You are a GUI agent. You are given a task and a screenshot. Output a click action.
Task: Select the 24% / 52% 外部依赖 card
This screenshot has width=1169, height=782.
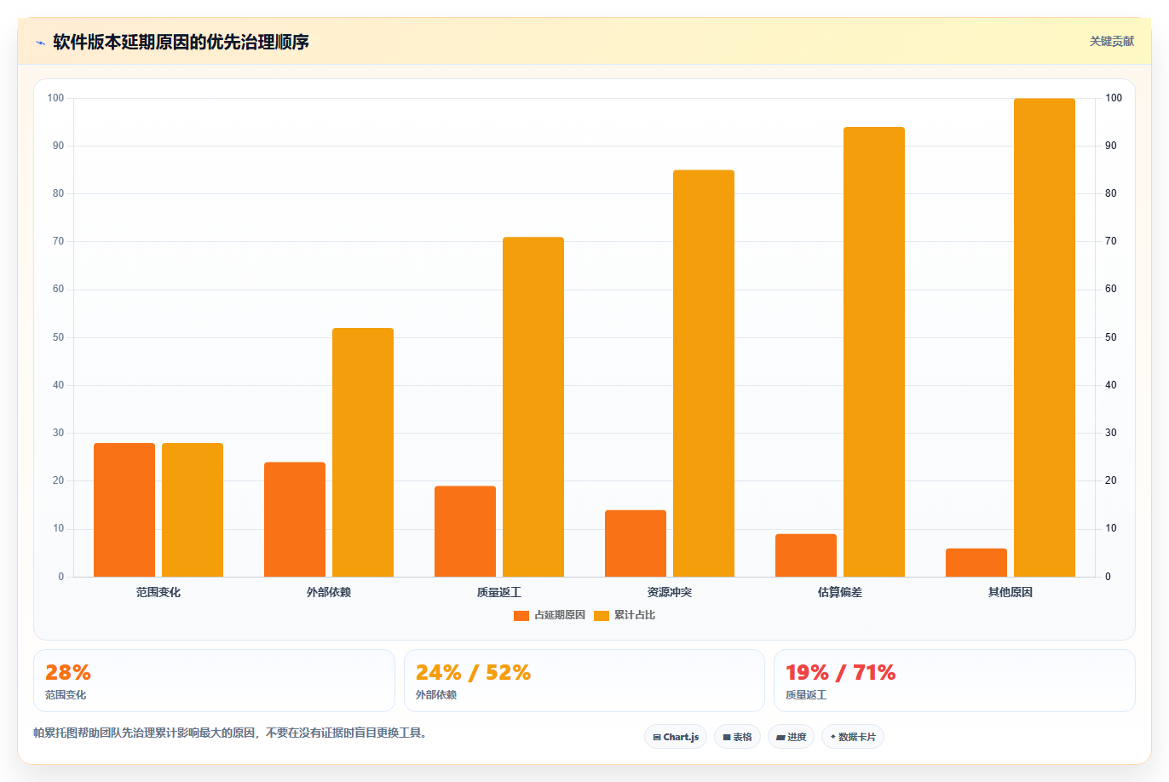(584, 681)
